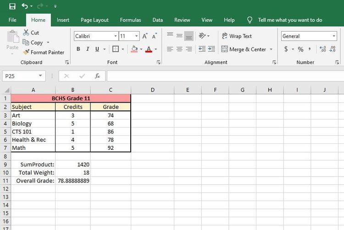Click the Paste clipboard icon
This screenshot has width=344, height=230.
click(x=13, y=37)
